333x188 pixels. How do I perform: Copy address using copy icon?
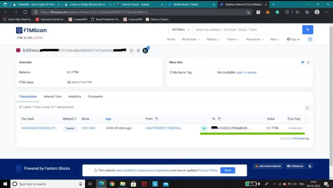tap(131, 51)
